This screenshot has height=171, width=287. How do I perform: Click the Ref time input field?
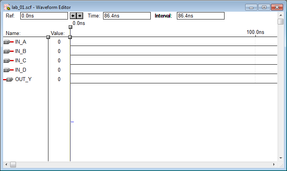click(44, 16)
